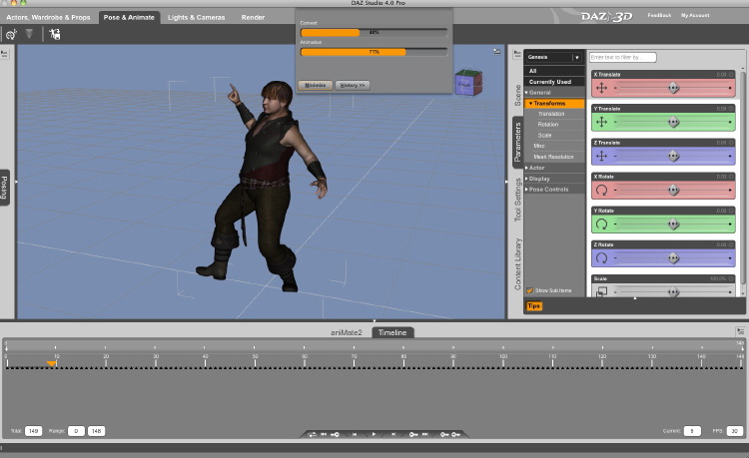Toggle Z Rotate lock/settings box
The width and height of the screenshot is (749, 458).
click(731, 244)
